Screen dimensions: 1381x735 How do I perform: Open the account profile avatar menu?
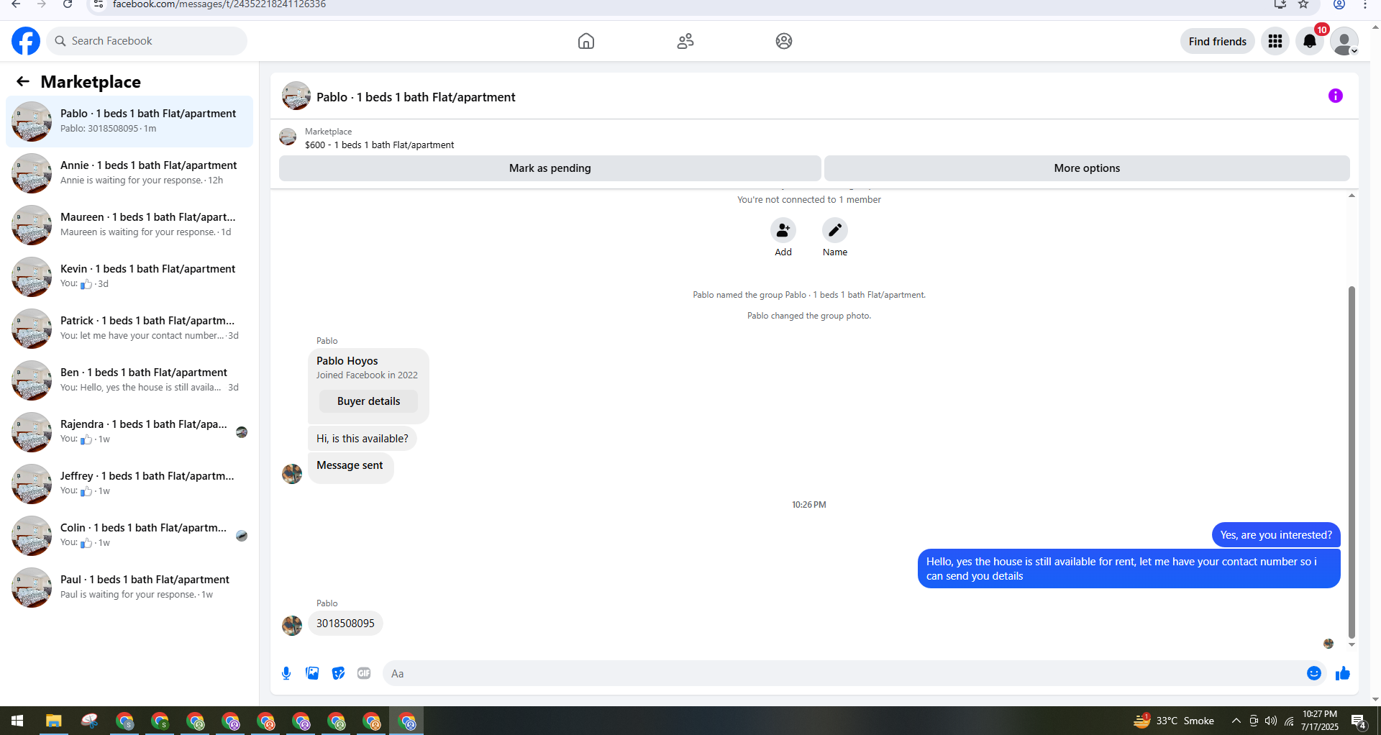tap(1344, 41)
